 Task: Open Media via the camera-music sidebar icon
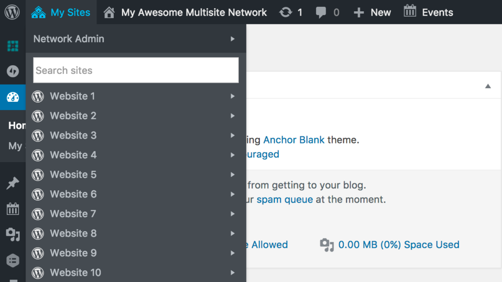tap(13, 235)
